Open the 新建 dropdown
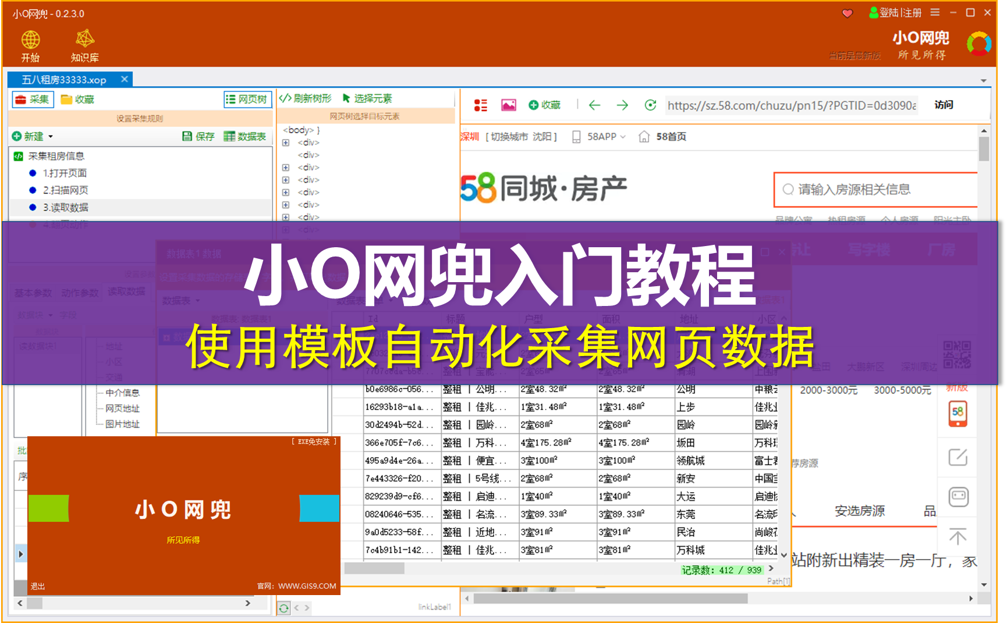Screen dimensions: 1007x623 (33, 136)
